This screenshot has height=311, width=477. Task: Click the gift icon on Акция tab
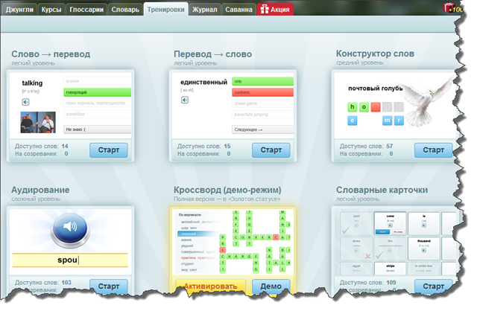(x=265, y=10)
